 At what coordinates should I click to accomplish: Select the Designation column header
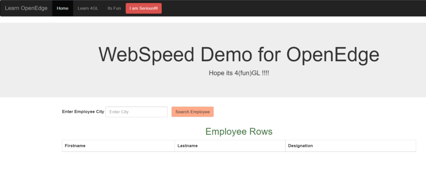[x=300, y=146]
